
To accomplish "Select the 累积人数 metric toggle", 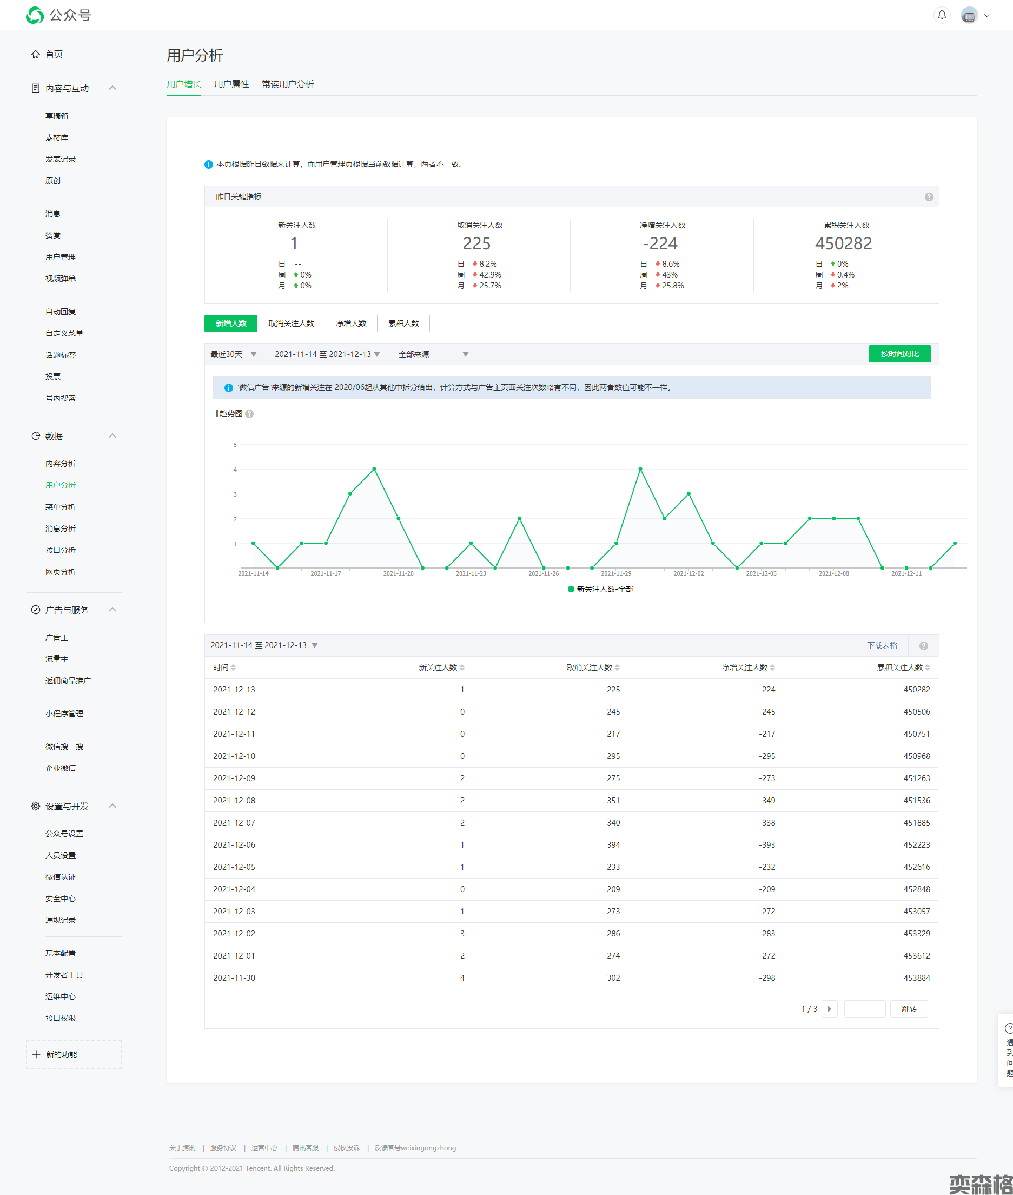I will coord(403,323).
